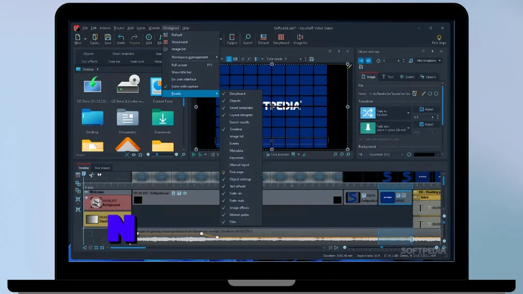Save the project with Save icon
Screen dimensions: 523x294
[108, 37]
